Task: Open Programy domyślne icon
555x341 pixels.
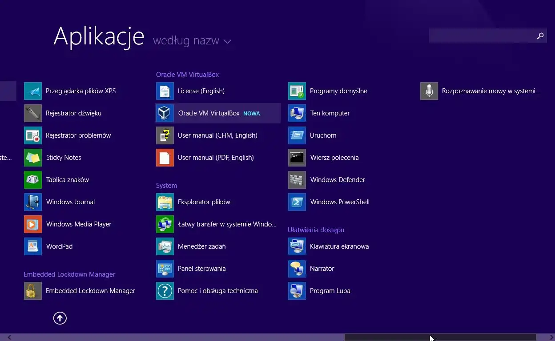Action: [x=297, y=91]
